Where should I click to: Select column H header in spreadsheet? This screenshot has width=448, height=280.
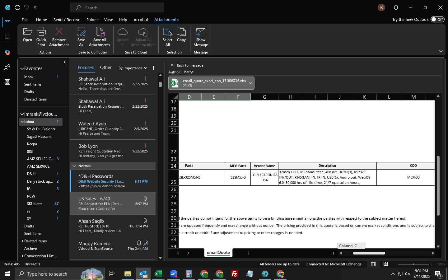coord(291,97)
